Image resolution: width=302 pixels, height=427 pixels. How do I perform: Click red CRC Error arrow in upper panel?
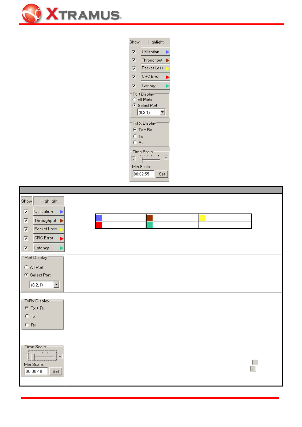(x=167, y=77)
